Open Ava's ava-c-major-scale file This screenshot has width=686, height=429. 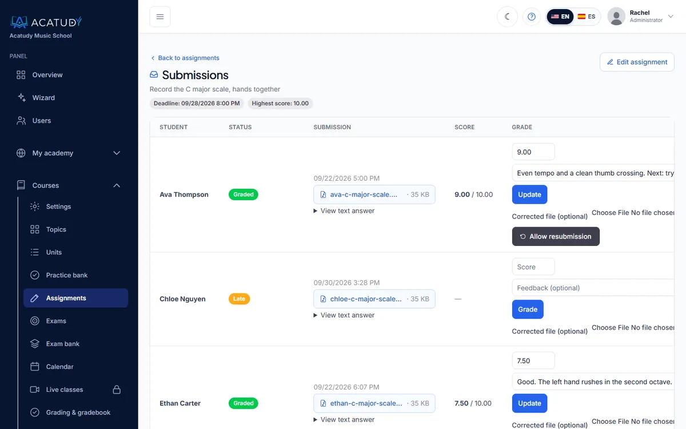pos(374,194)
